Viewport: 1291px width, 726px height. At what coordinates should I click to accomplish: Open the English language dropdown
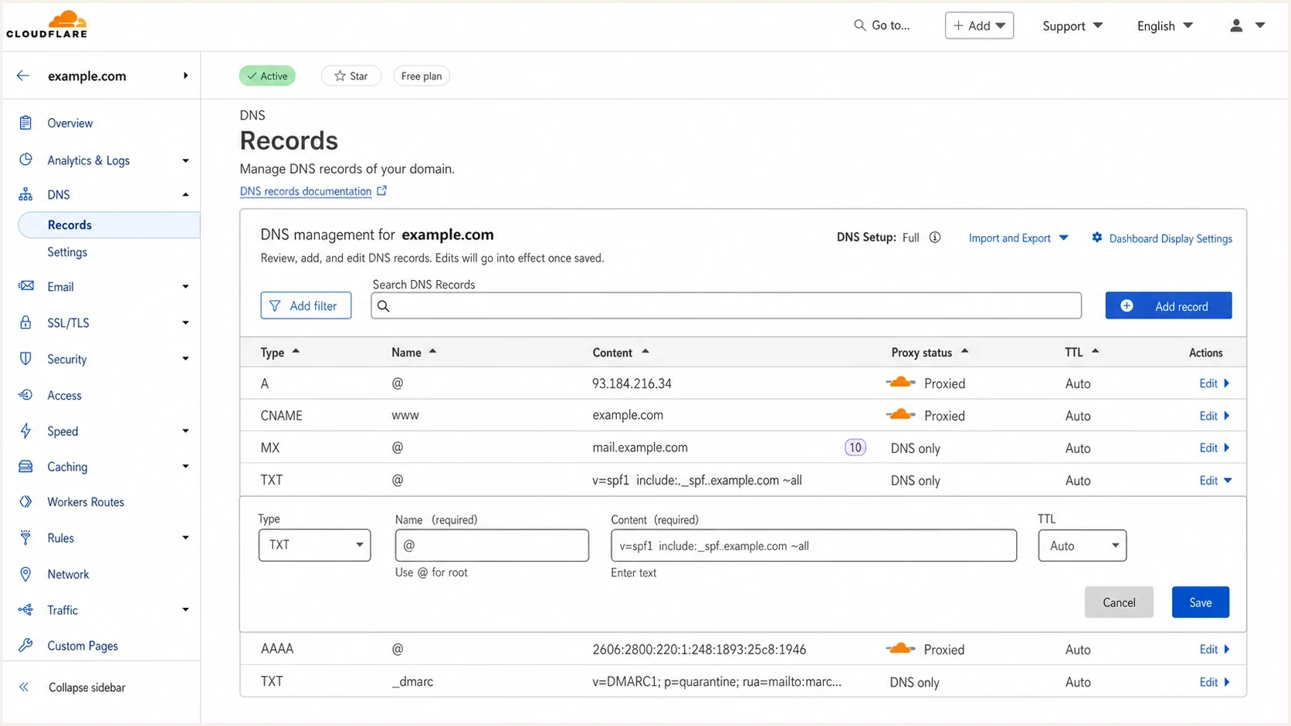[x=1165, y=25]
